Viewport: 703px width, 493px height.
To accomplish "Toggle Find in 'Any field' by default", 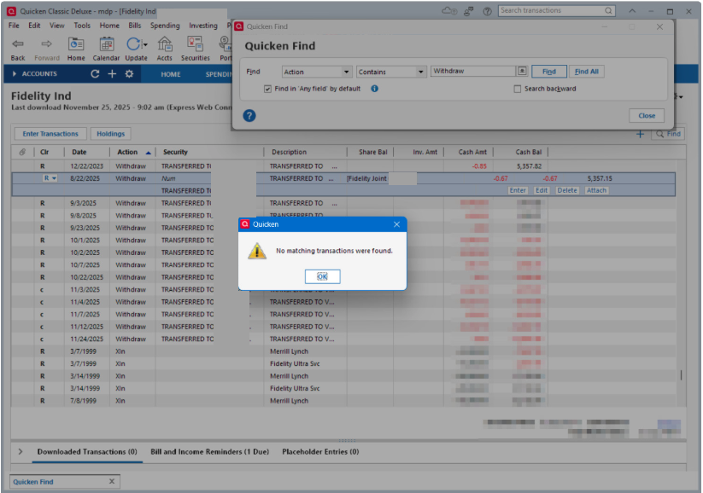I will [267, 89].
